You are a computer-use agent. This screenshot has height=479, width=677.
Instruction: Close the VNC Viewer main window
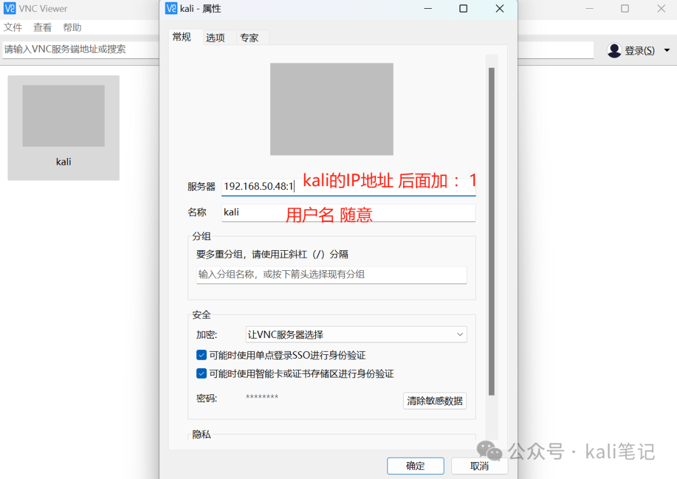point(661,9)
